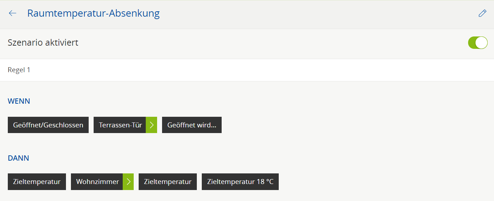Click the white knob of the scenario toggle
Screen dimensions: 494x201
point(482,42)
